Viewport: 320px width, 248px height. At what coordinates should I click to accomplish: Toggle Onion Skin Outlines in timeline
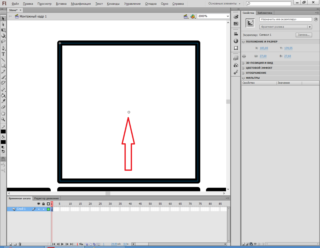(90, 244)
